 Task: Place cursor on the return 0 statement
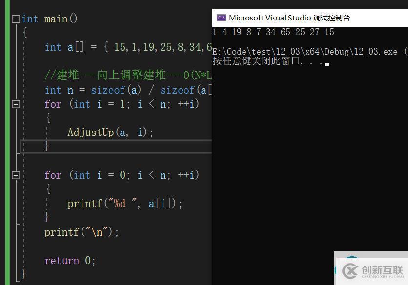(x=70, y=261)
